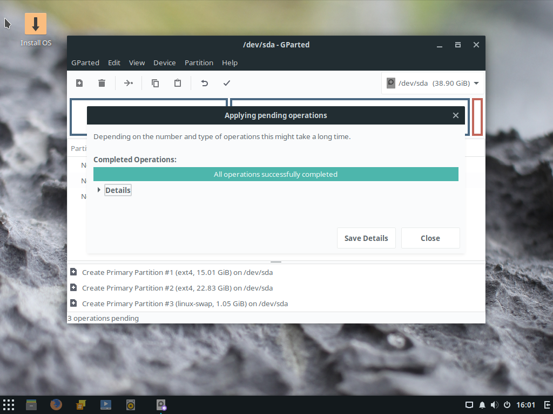Open the notifications bell icon

[482, 405]
